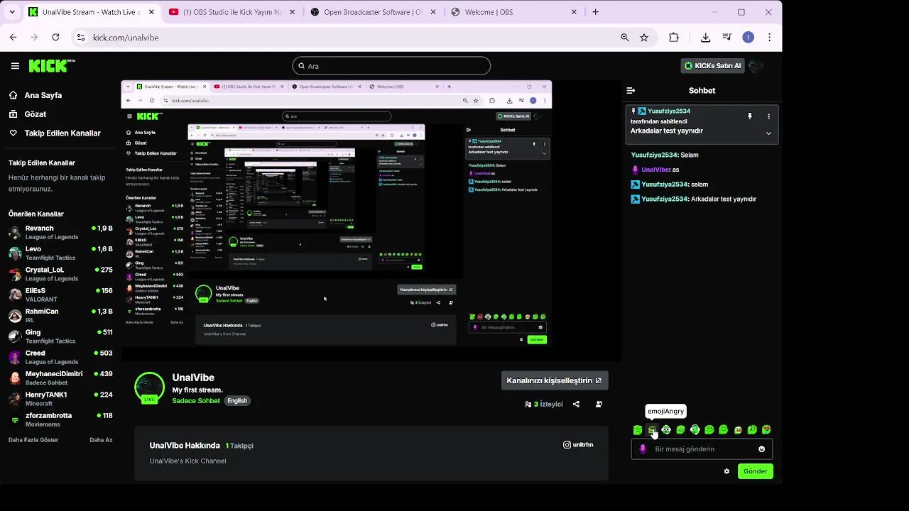909x511 pixels.
Task: Select the emojiAngry emote
Action: coord(652,430)
